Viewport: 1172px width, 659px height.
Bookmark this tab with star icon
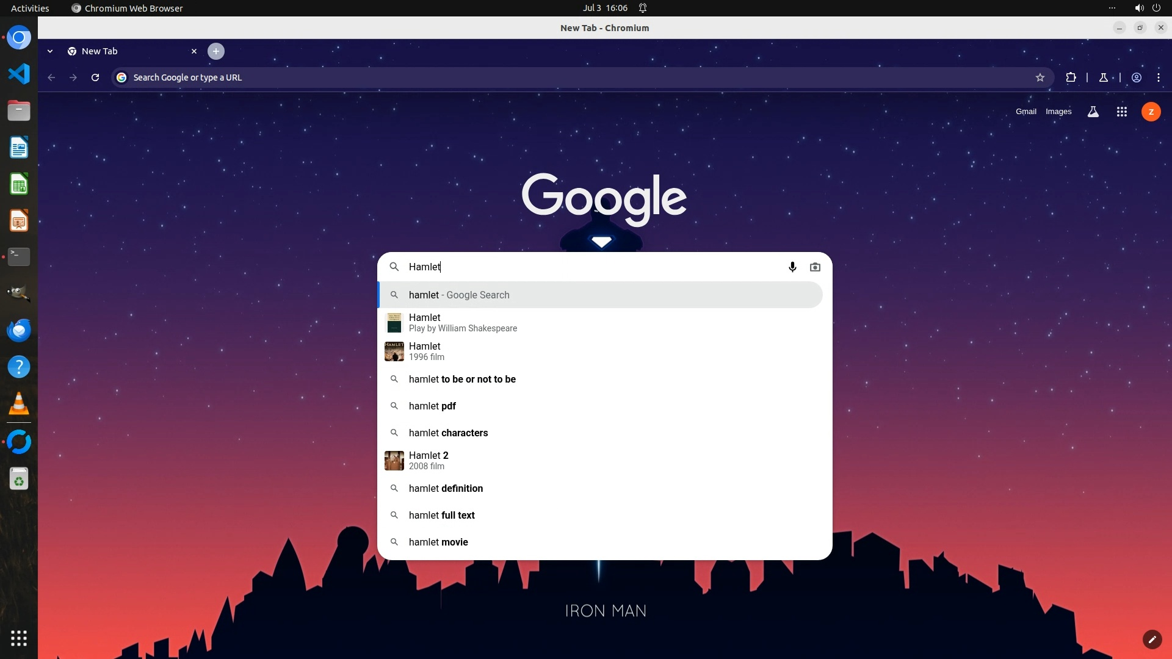click(1040, 77)
